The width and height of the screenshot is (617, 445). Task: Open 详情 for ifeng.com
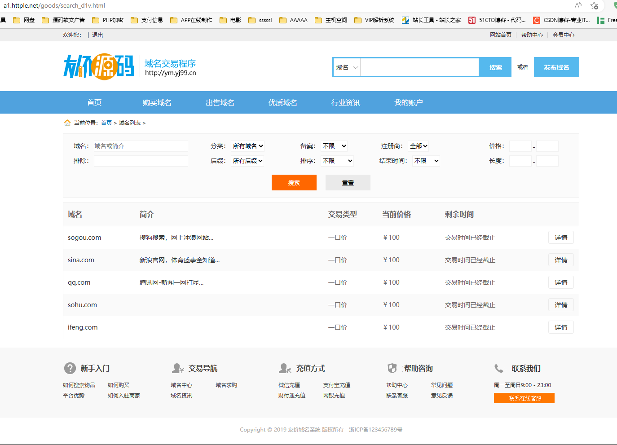click(x=561, y=327)
